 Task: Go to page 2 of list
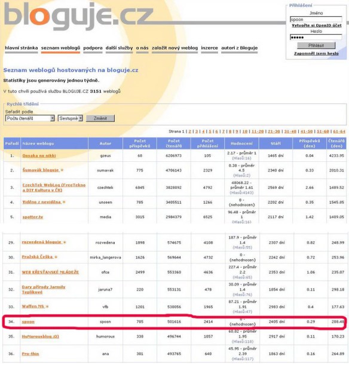coord(190,131)
